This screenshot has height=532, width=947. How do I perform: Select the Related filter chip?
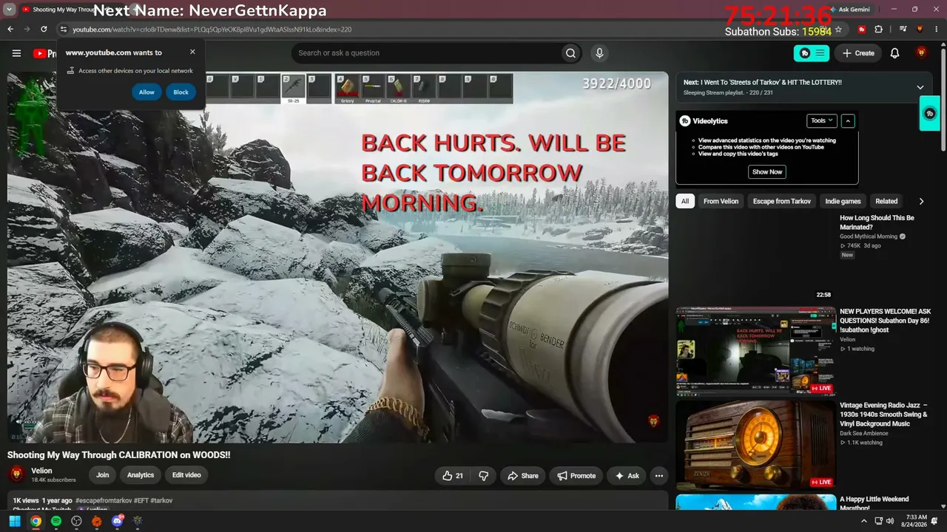[x=886, y=201]
